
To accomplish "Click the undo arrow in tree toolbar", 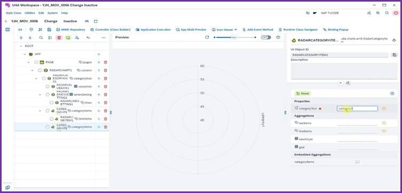I will pyautogui.click(x=88, y=38).
